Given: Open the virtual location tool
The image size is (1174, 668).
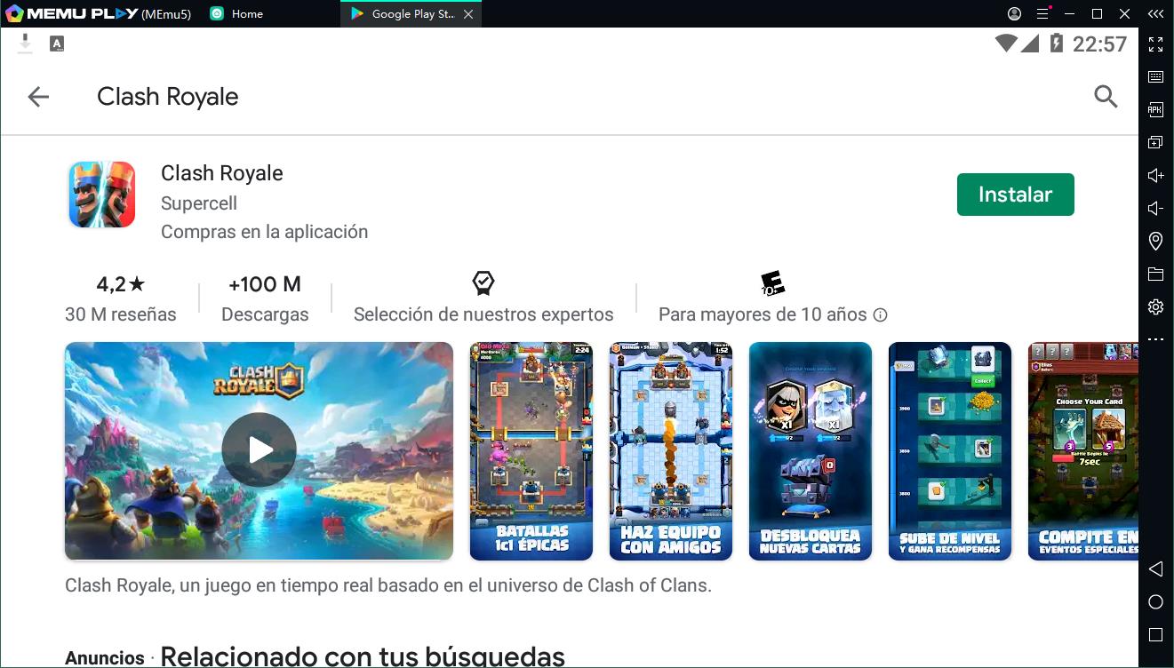Looking at the screenshot, I should (1155, 241).
